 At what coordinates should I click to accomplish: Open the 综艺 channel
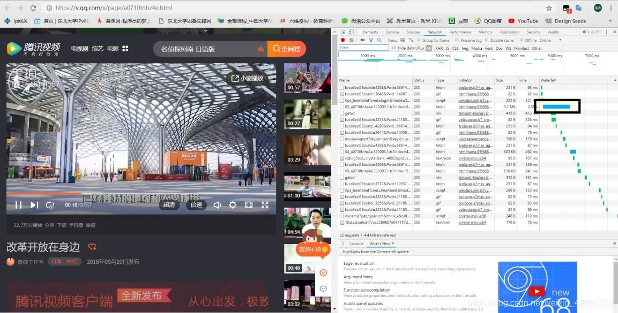click(98, 48)
